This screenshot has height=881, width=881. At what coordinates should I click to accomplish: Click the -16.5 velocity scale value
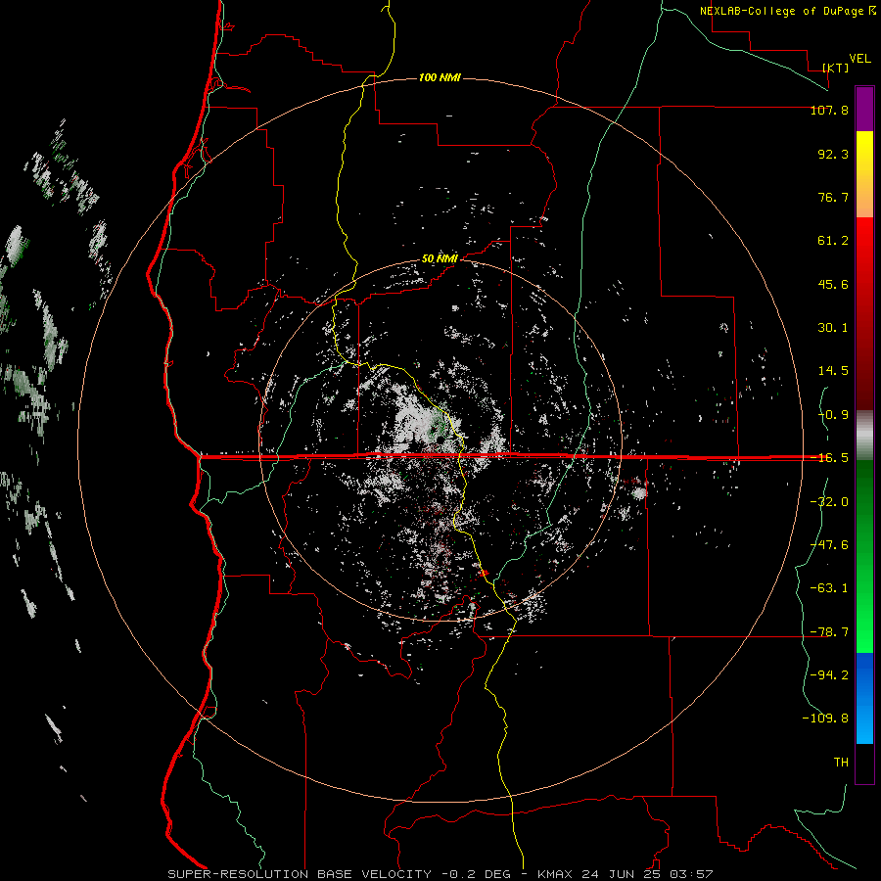(x=829, y=458)
